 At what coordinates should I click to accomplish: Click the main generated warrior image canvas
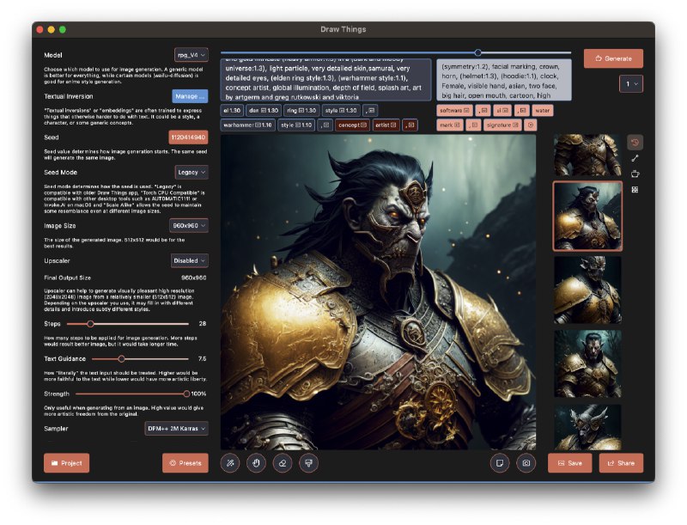pyautogui.click(x=378, y=292)
